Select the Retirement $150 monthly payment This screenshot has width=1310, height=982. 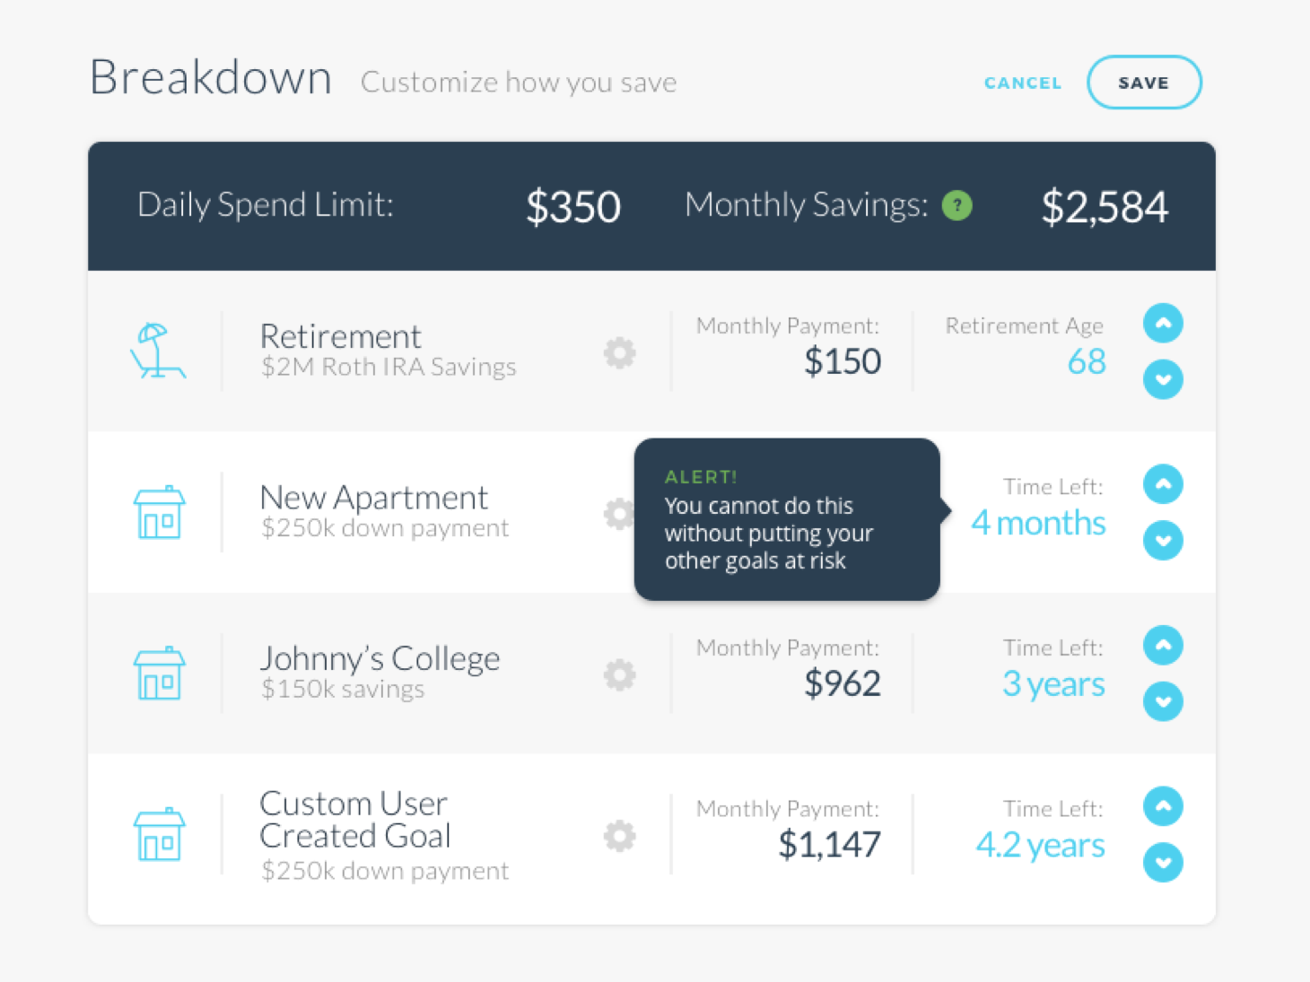point(843,361)
